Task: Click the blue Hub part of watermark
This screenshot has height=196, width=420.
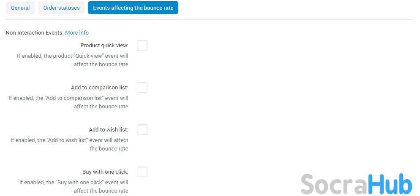Action: click(390, 183)
